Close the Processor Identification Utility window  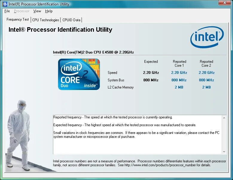(225, 3)
